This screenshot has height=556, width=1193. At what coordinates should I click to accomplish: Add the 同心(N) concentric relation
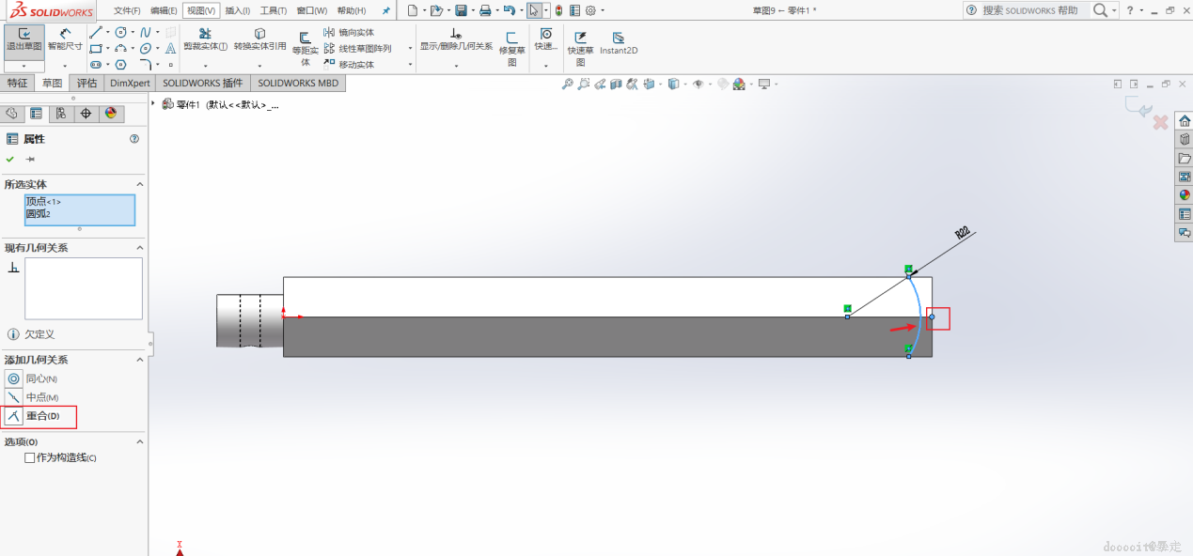point(32,378)
